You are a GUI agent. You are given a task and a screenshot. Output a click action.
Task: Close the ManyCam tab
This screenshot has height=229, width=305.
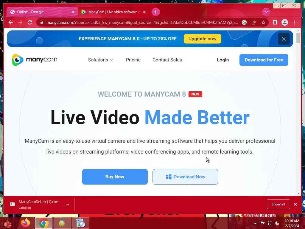tap(144, 12)
